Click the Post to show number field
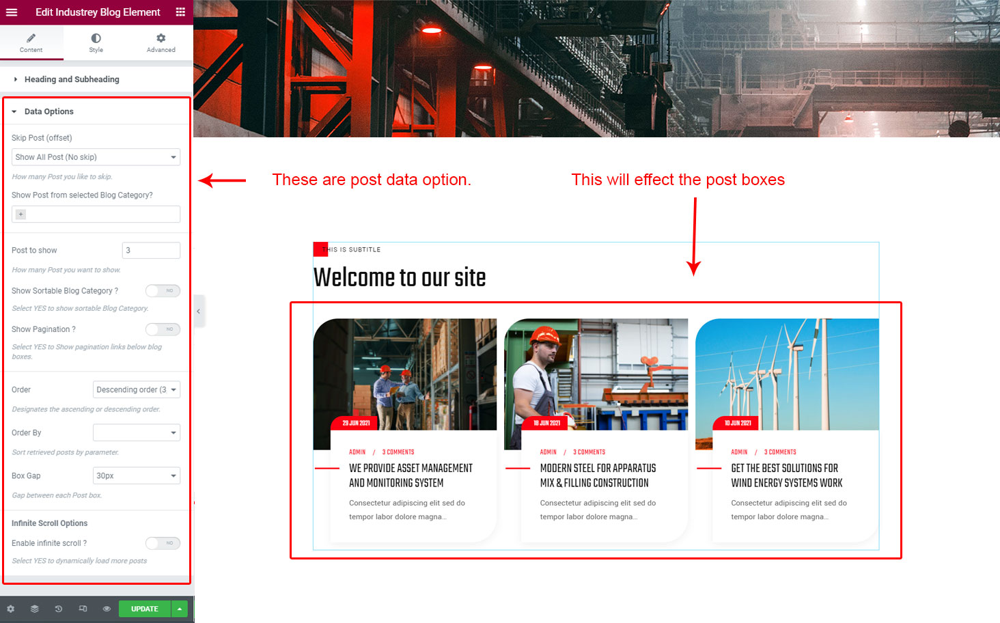 click(x=151, y=251)
